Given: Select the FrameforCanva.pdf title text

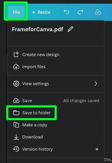Looking at the screenshot, I should [x=38, y=29].
